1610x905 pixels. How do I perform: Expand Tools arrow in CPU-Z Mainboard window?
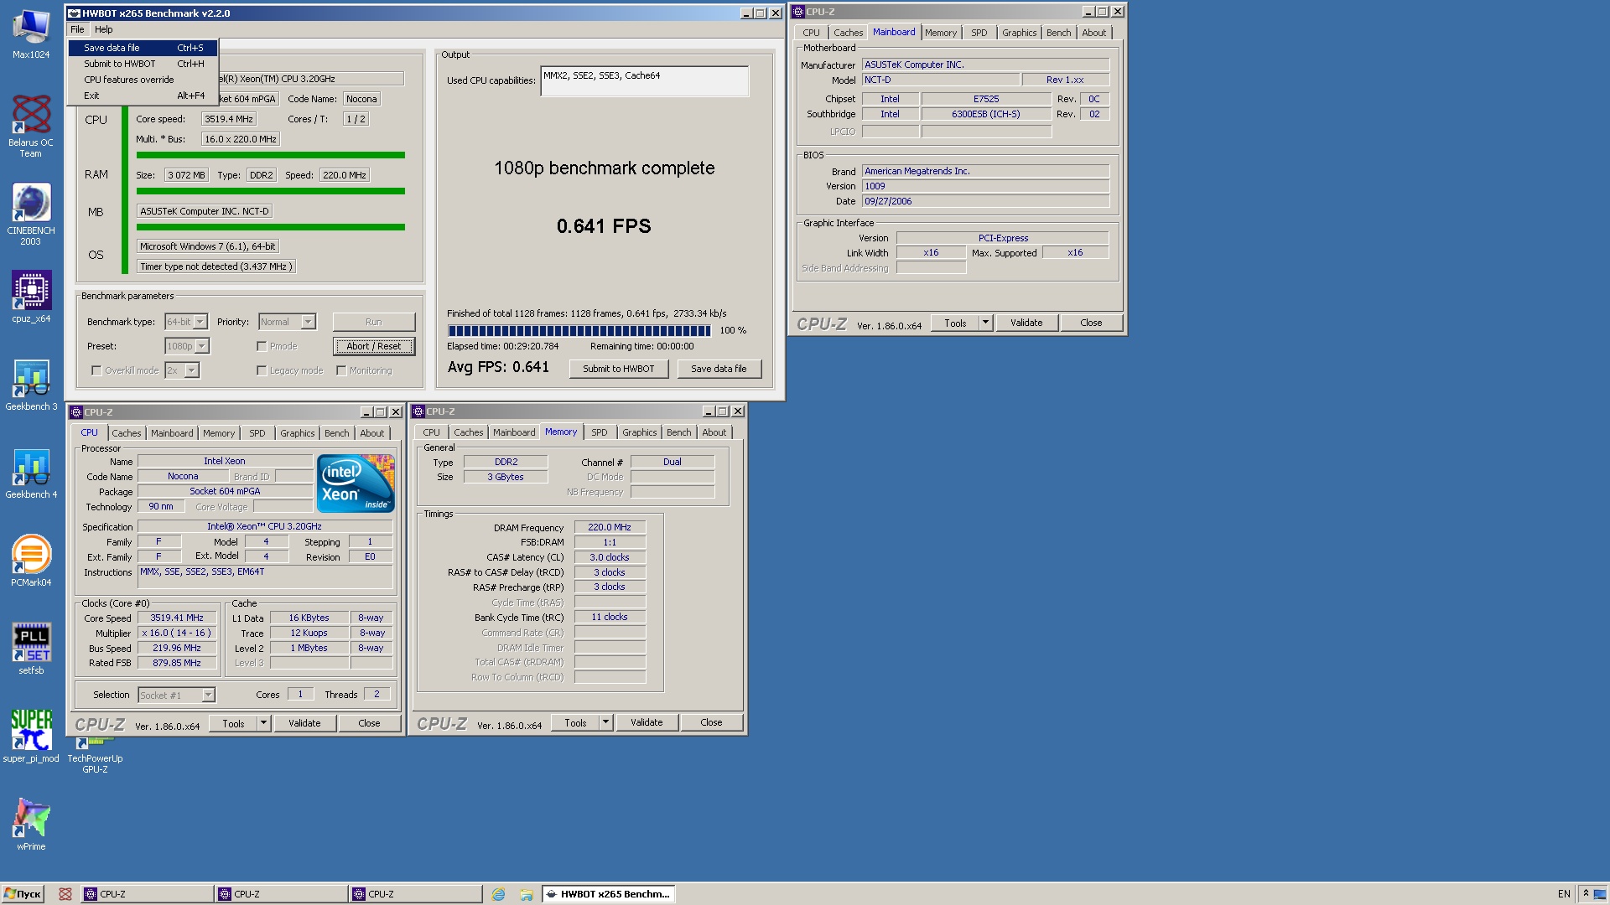point(986,323)
